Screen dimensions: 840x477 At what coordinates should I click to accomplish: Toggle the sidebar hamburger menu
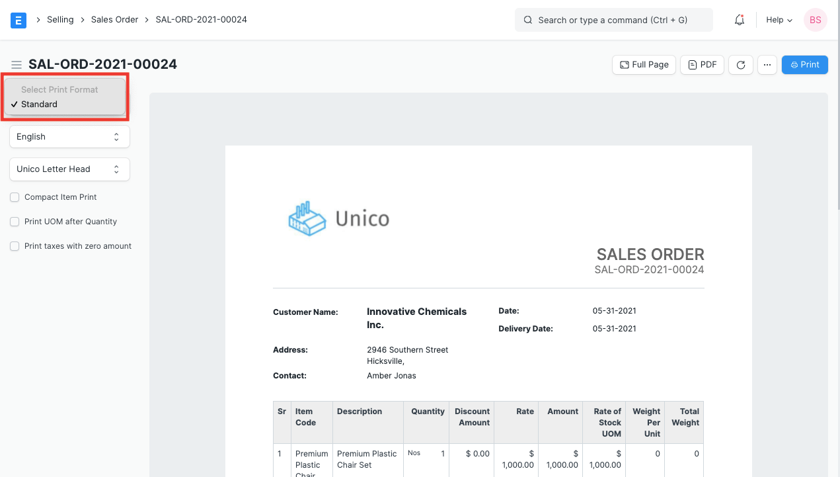pos(17,65)
